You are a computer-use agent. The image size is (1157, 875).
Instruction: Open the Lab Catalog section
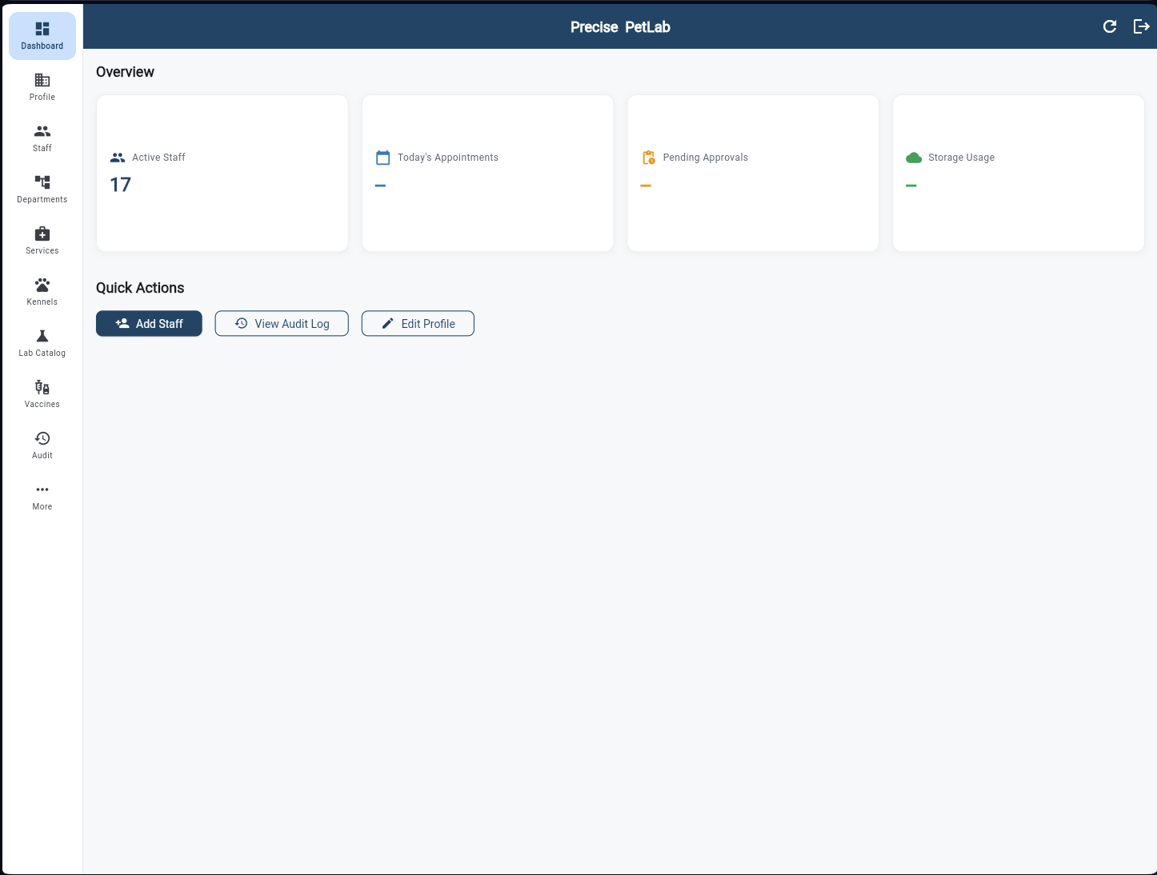click(42, 342)
